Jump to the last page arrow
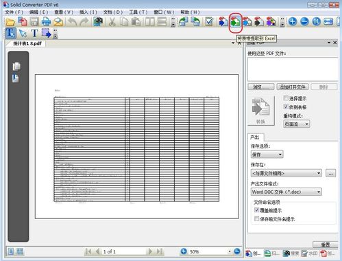 (x=159, y=251)
